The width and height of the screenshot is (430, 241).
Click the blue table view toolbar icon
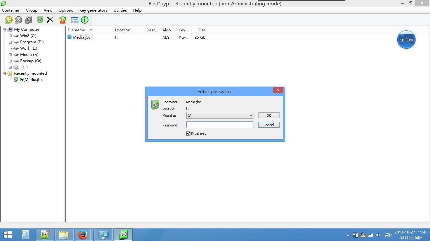75,20
